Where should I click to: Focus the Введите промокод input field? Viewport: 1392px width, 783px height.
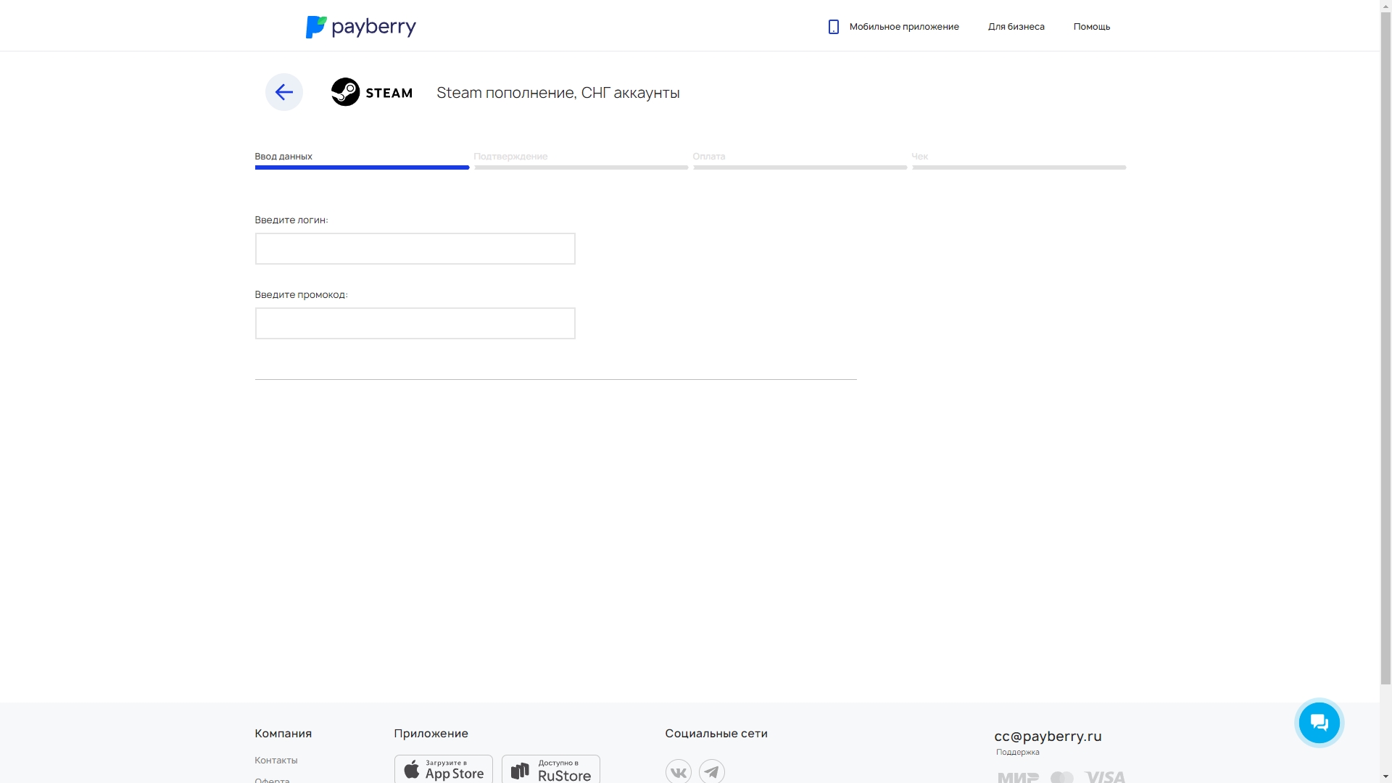(415, 323)
